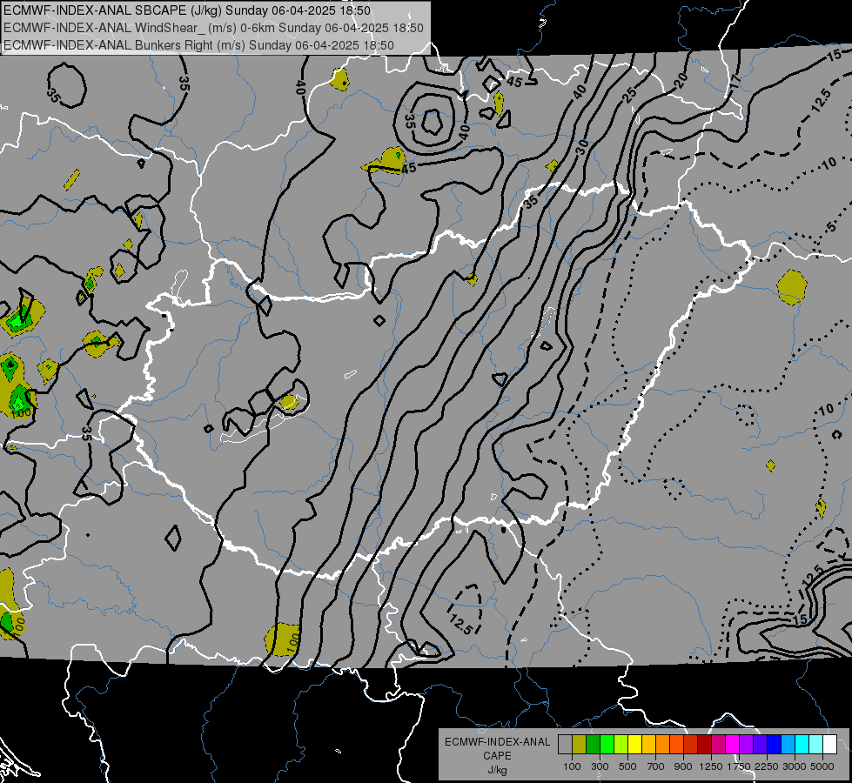
Task: Click the crimson-pink 1250 J/kg swatch
Action: coord(719,745)
